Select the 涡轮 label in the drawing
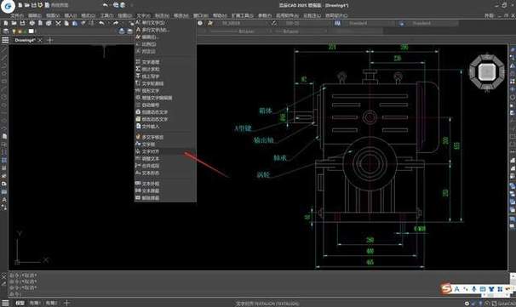The width and height of the screenshot is (516, 307). (263, 174)
